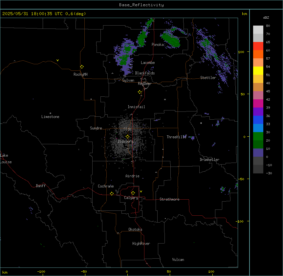Select the Lake Louise label
283x276 pixels.
(6, 159)
